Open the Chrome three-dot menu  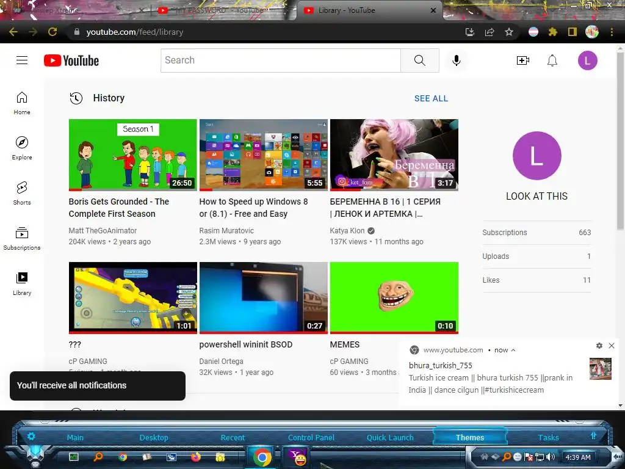pos(612,32)
